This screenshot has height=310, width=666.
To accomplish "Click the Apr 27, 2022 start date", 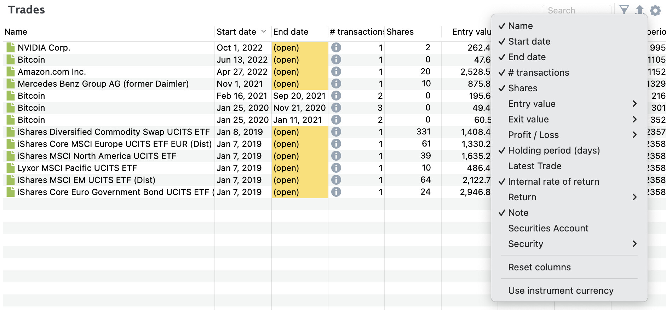I will [x=242, y=71].
